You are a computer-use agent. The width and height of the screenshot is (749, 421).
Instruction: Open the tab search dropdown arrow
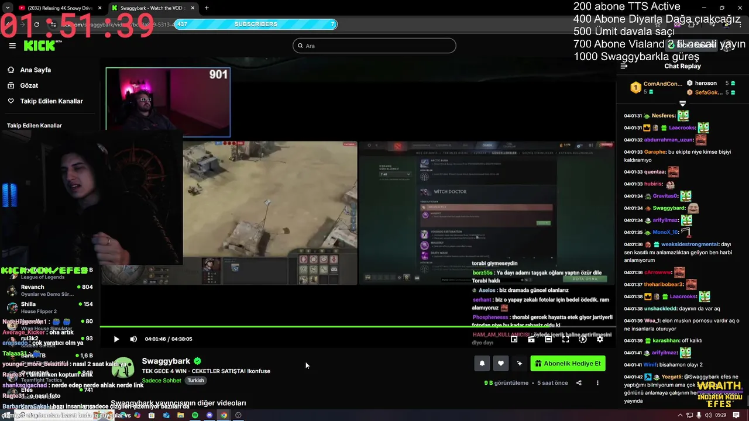click(8, 8)
